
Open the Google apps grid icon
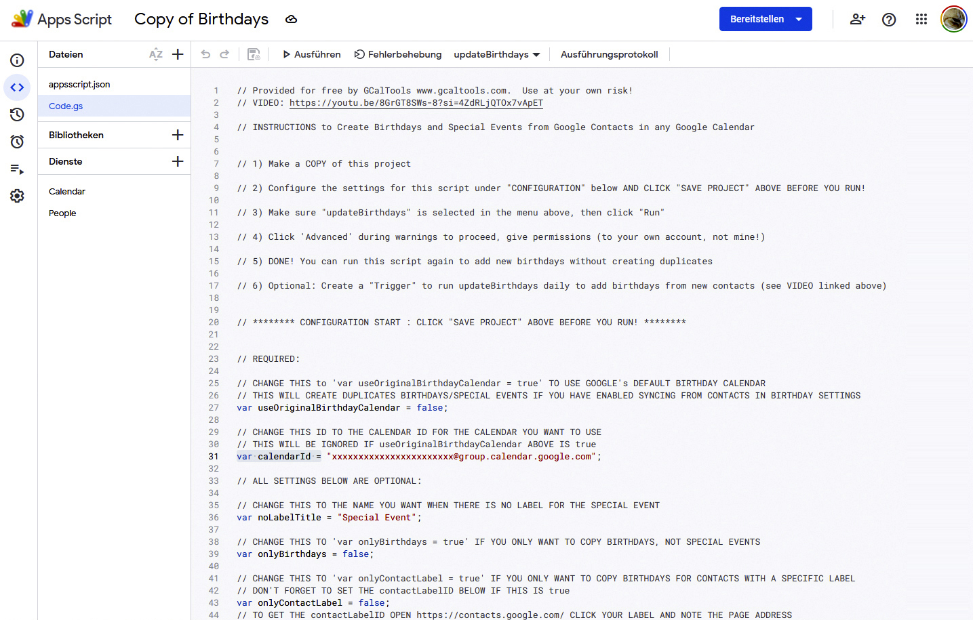[x=921, y=19]
